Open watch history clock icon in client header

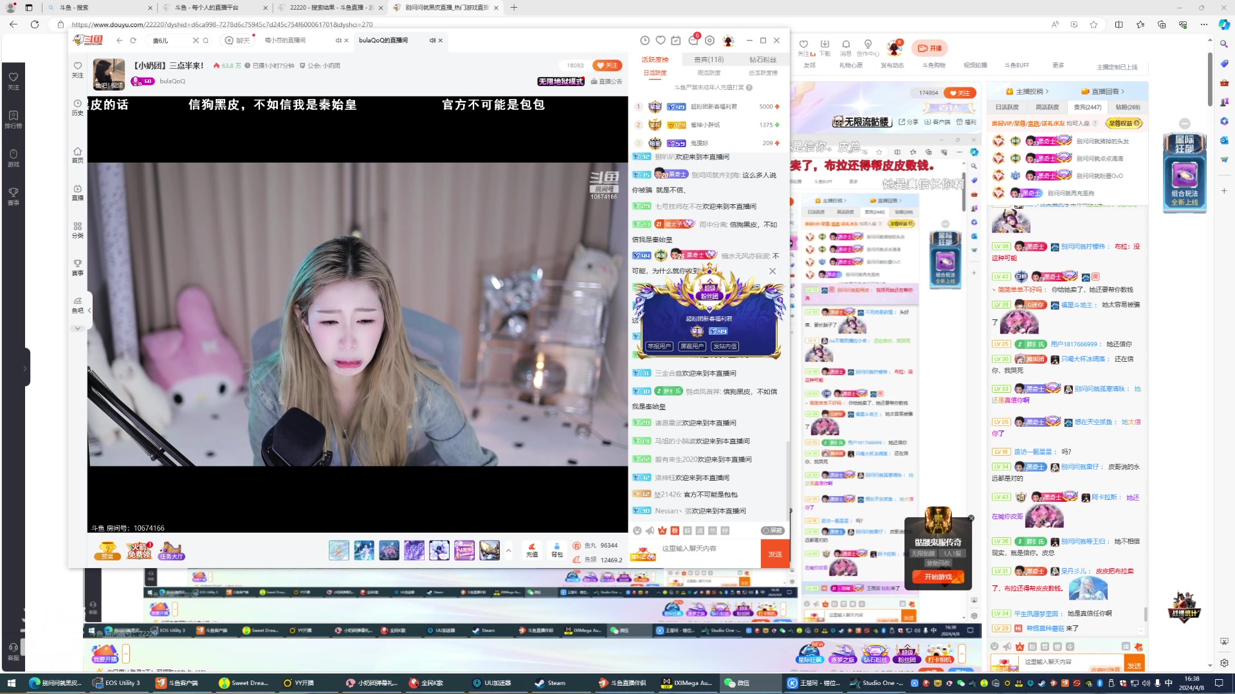coord(645,40)
